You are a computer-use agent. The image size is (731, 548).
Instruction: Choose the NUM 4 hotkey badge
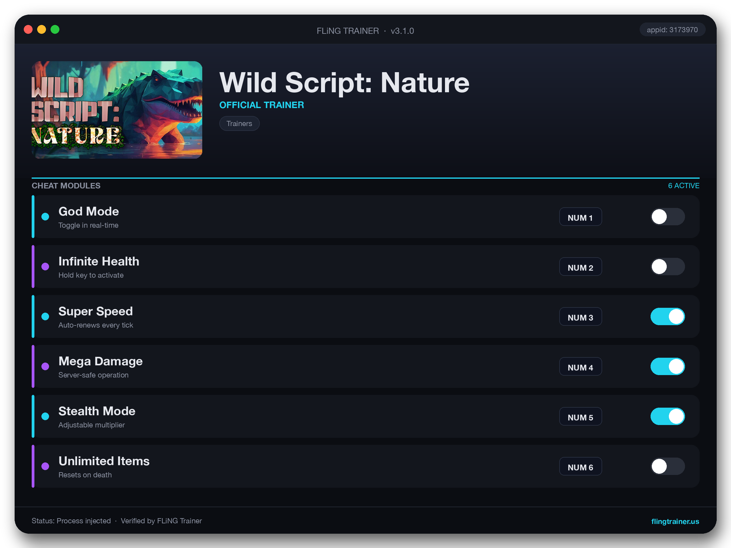point(580,366)
